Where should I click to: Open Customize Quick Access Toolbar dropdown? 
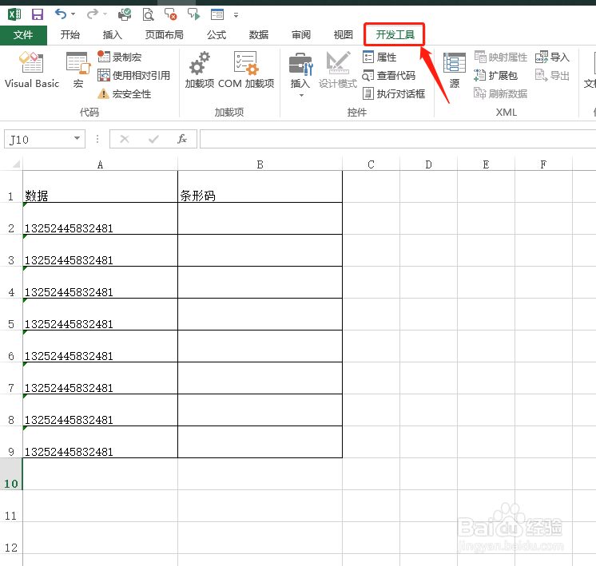click(236, 15)
